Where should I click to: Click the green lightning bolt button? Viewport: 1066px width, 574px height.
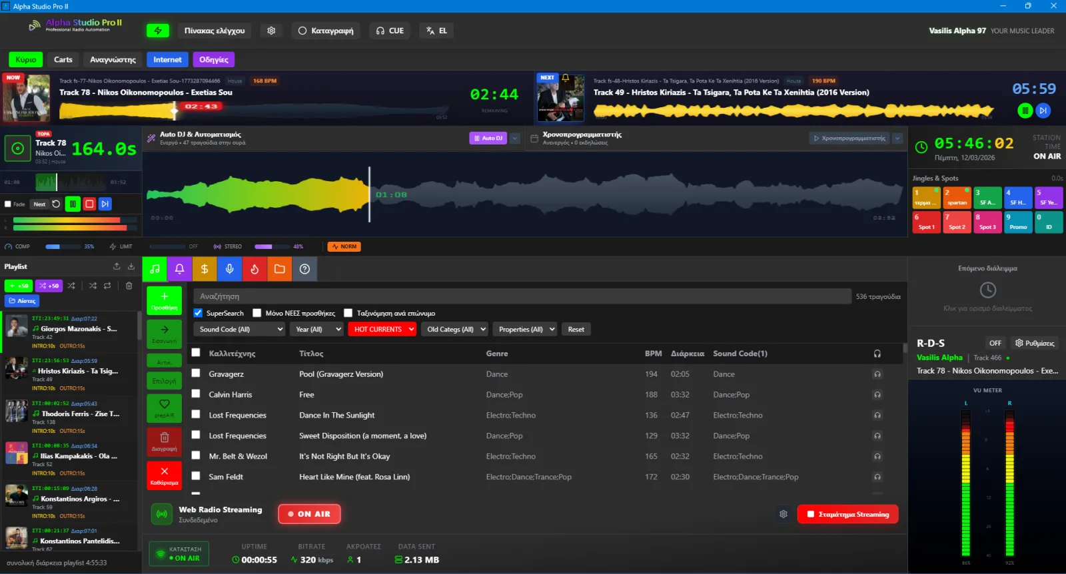coord(157,31)
